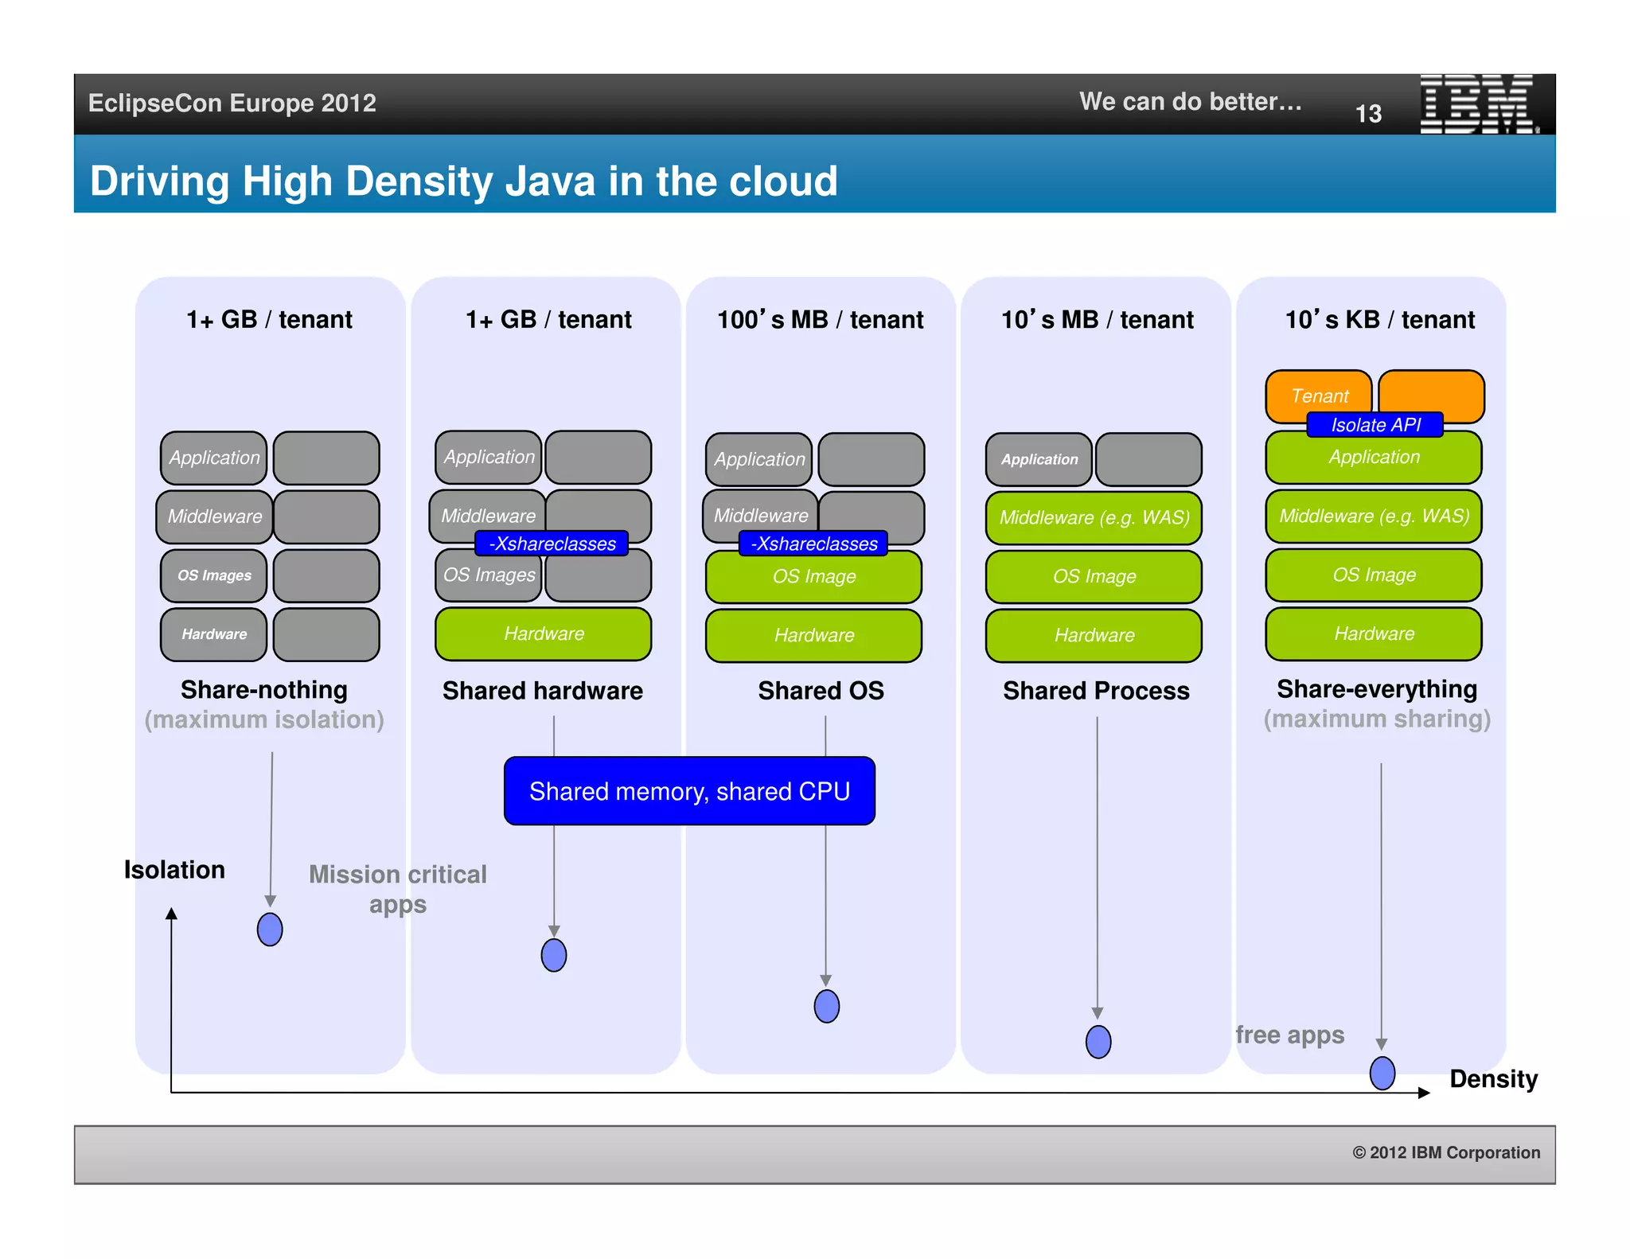Select the Shared memory, shared CPU box
Screen dimensions: 1630x1259
[x=689, y=791]
